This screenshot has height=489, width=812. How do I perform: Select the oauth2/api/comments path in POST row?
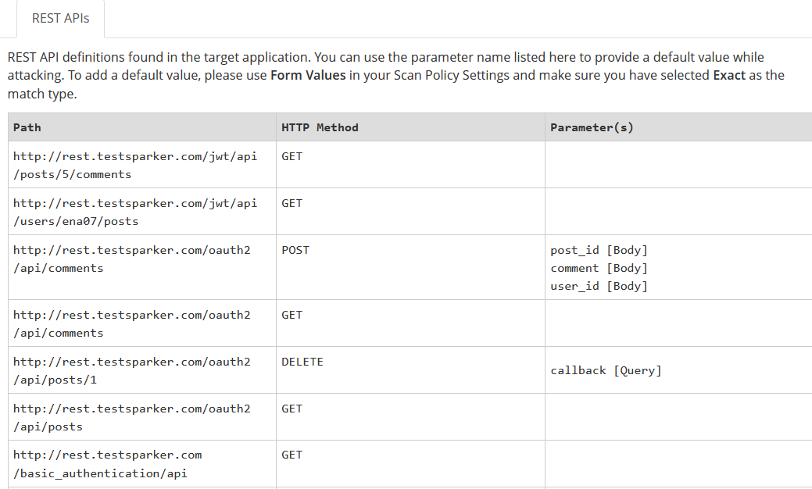pos(131,259)
